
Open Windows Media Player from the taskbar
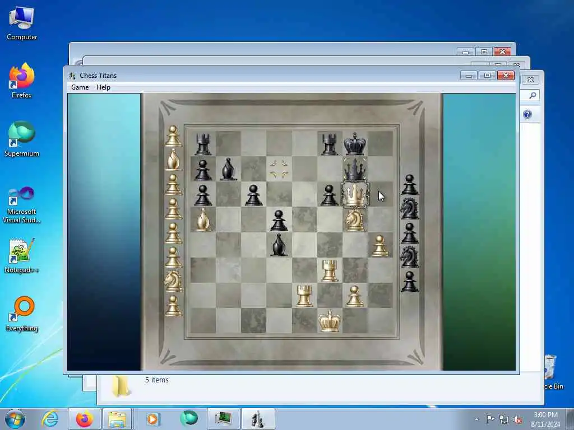tap(152, 419)
